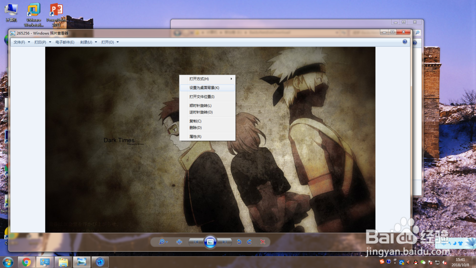This screenshot has height=268, width=476.
Task: Rotate the photo counterclockwise using toolbar icon
Action: click(239, 242)
